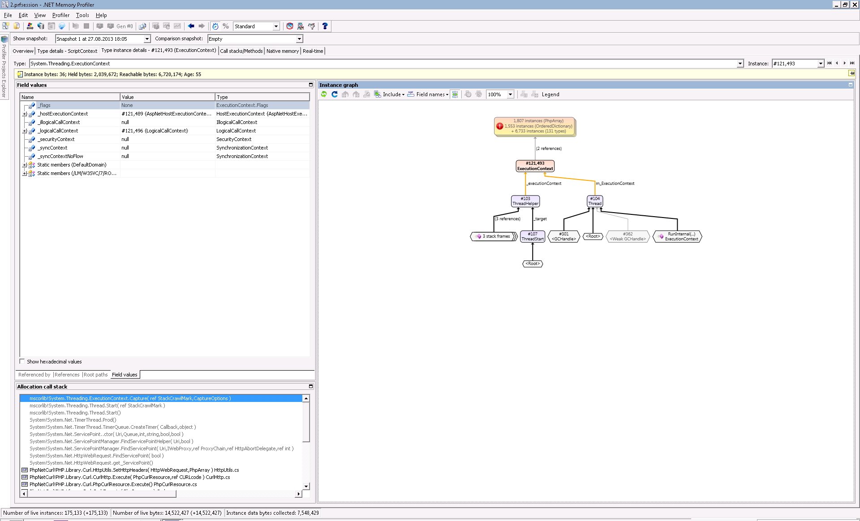Select the 3 stack frames graph node
Image resolution: width=860 pixels, height=521 pixels.
tap(494, 236)
